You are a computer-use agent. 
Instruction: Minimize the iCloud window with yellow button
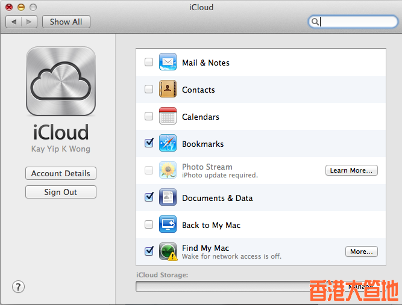[x=21, y=7]
